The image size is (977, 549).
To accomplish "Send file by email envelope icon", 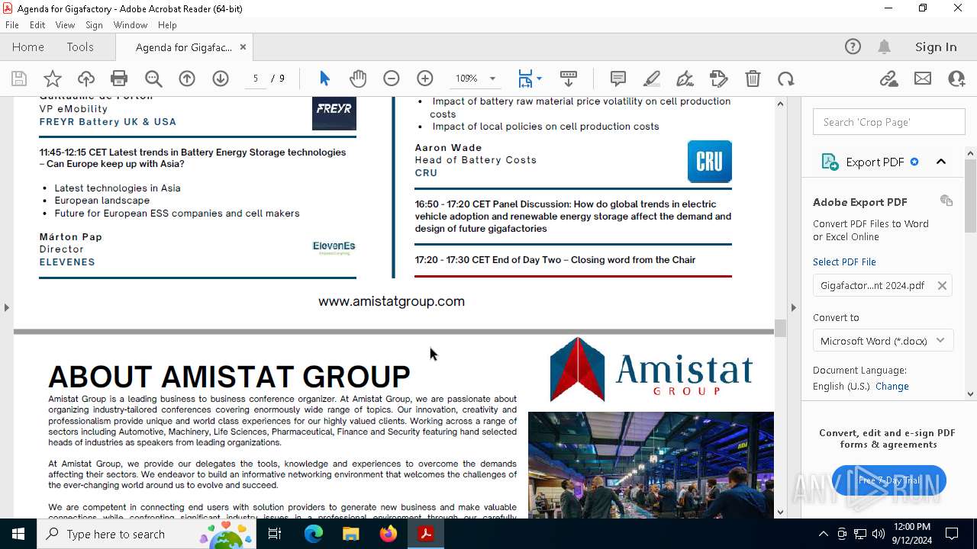I will click(x=923, y=79).
